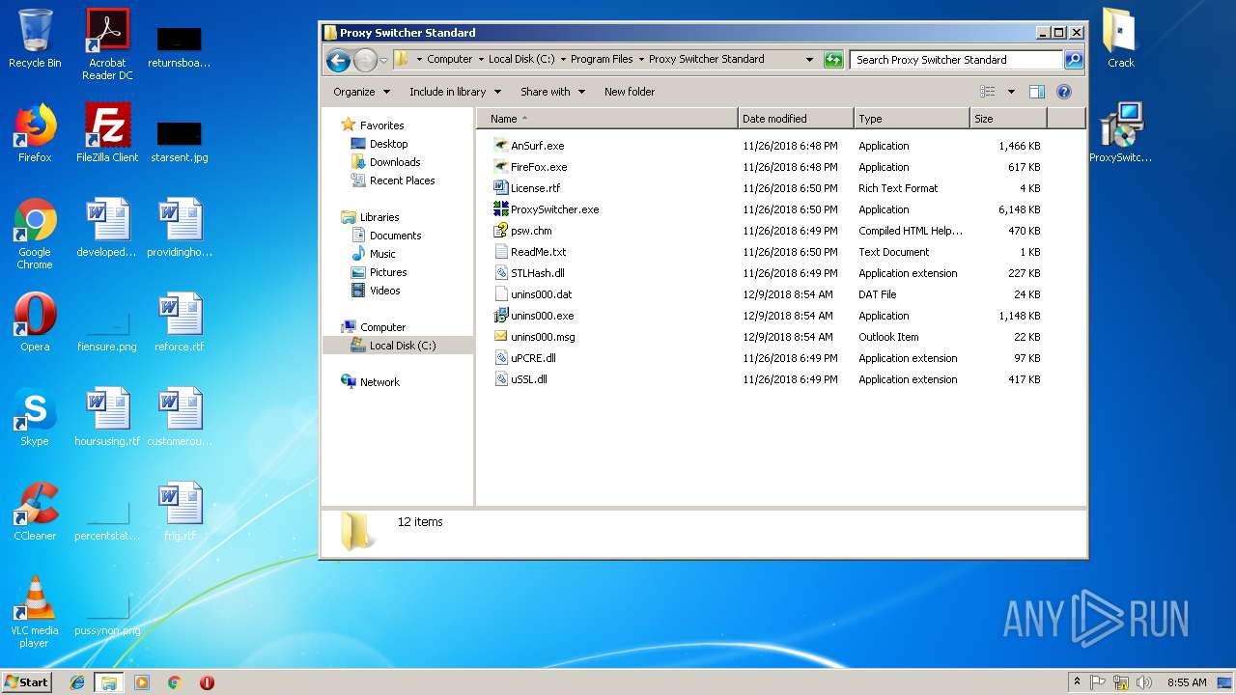1236x695 pixels.
Task: Click the Forward navigation button
Action: tap(365, 61)
